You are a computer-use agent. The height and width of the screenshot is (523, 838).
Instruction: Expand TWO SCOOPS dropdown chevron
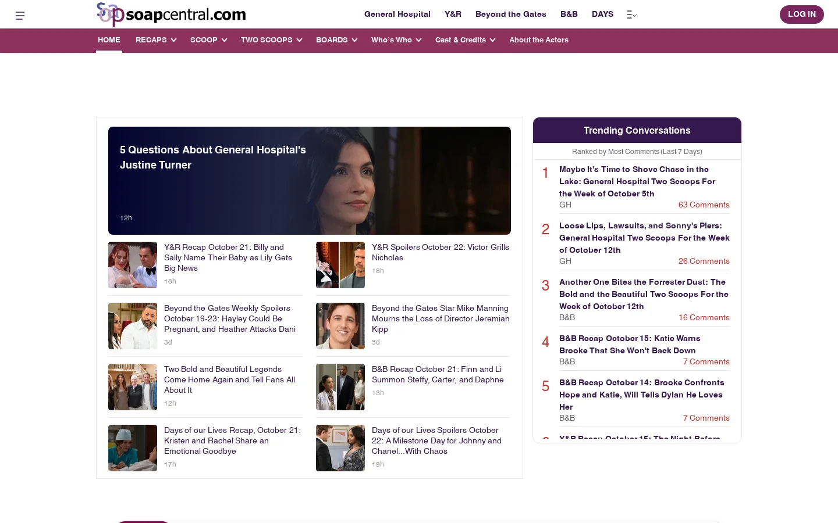tap(299, 40)
